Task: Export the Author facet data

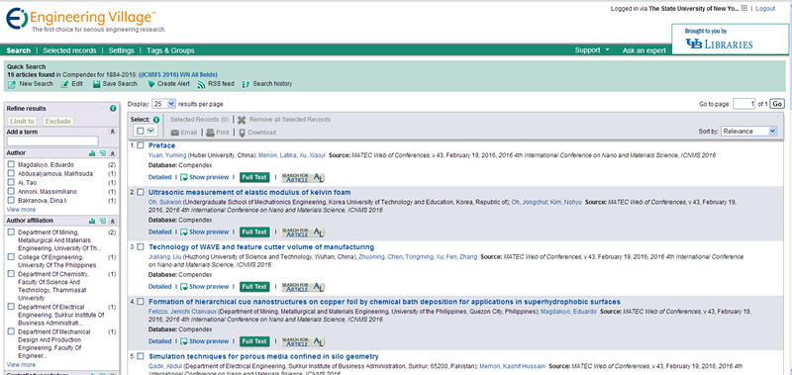Action: pyautogui.click(x=102, y=152)
